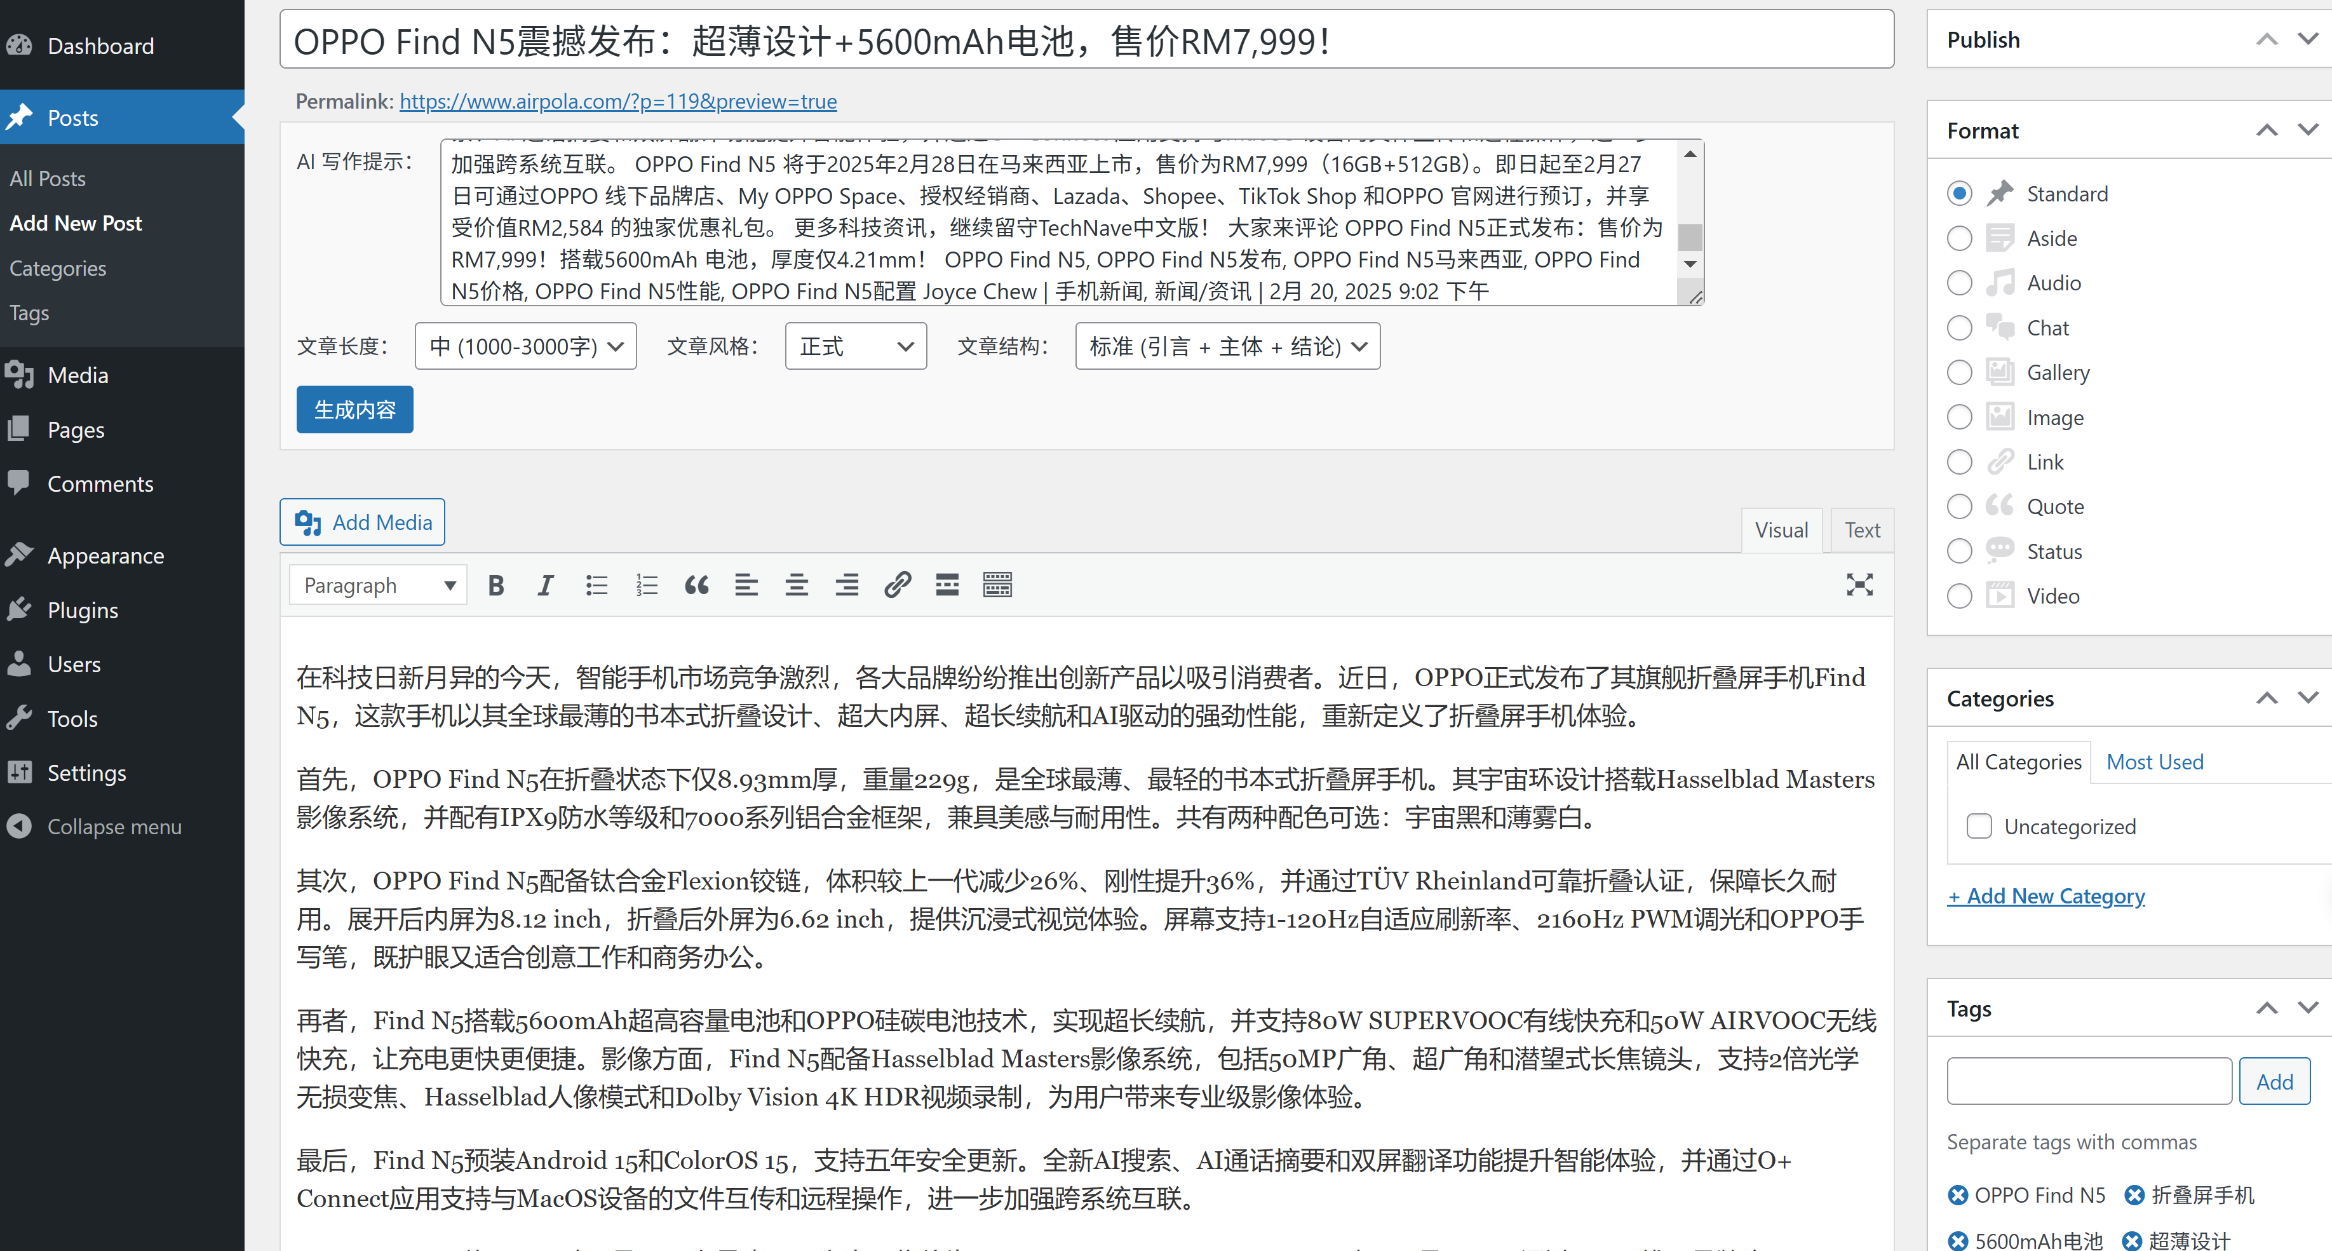2332x1251 pixels.
Task: Open 文章结构 dropdown
Action: [1227, 347]
